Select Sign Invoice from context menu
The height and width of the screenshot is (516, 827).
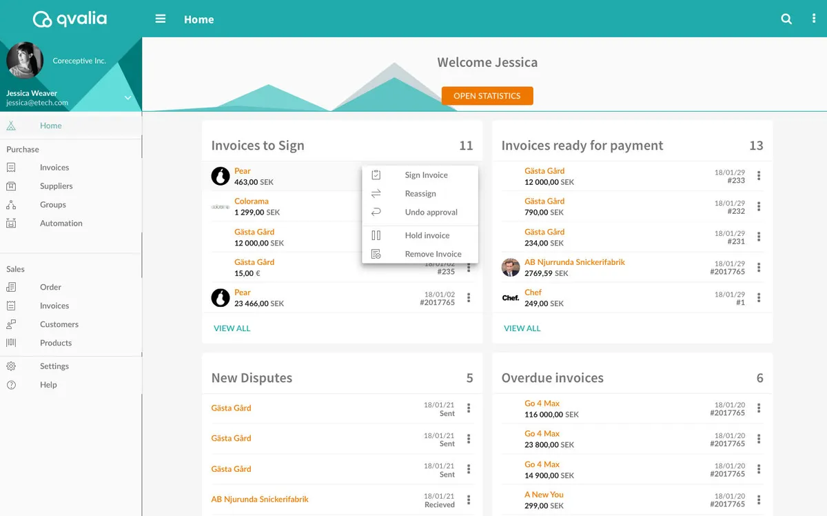[420, 175]
